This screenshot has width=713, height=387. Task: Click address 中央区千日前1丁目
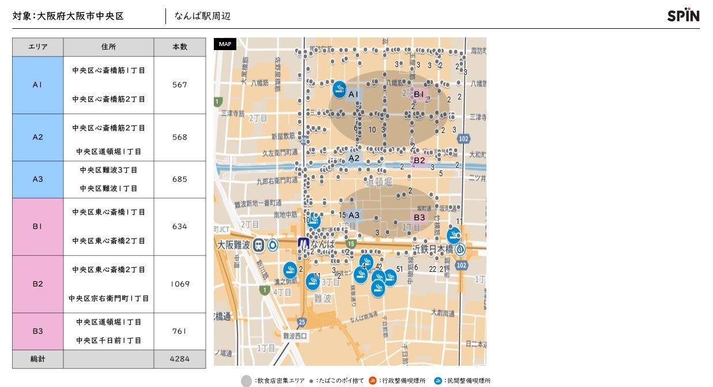tap(108, 340)
